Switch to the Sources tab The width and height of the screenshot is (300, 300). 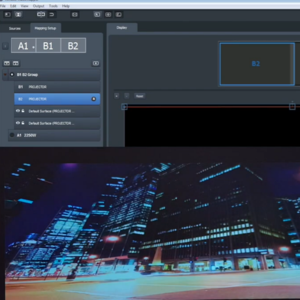[x=15, y=28]
